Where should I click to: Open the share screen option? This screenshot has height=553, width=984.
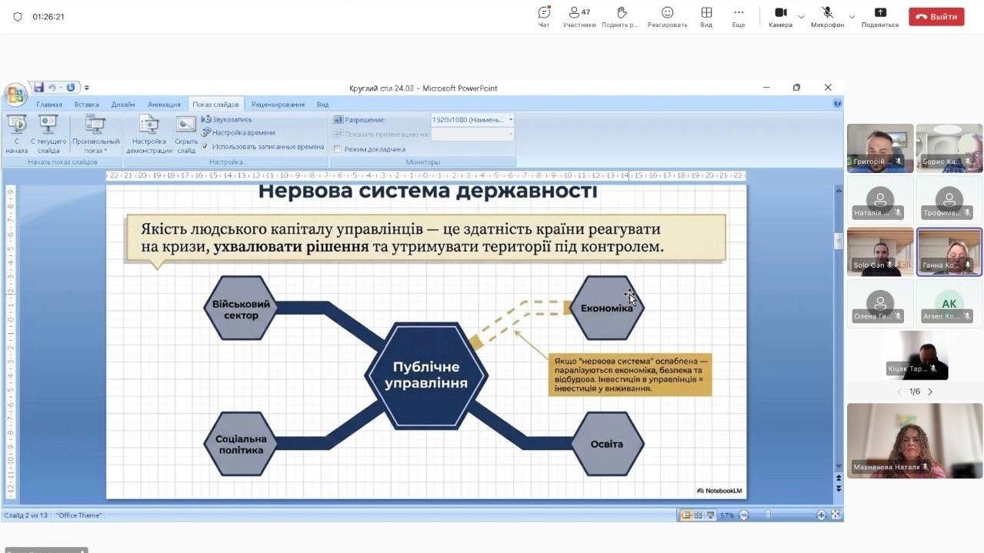(880, 16)
